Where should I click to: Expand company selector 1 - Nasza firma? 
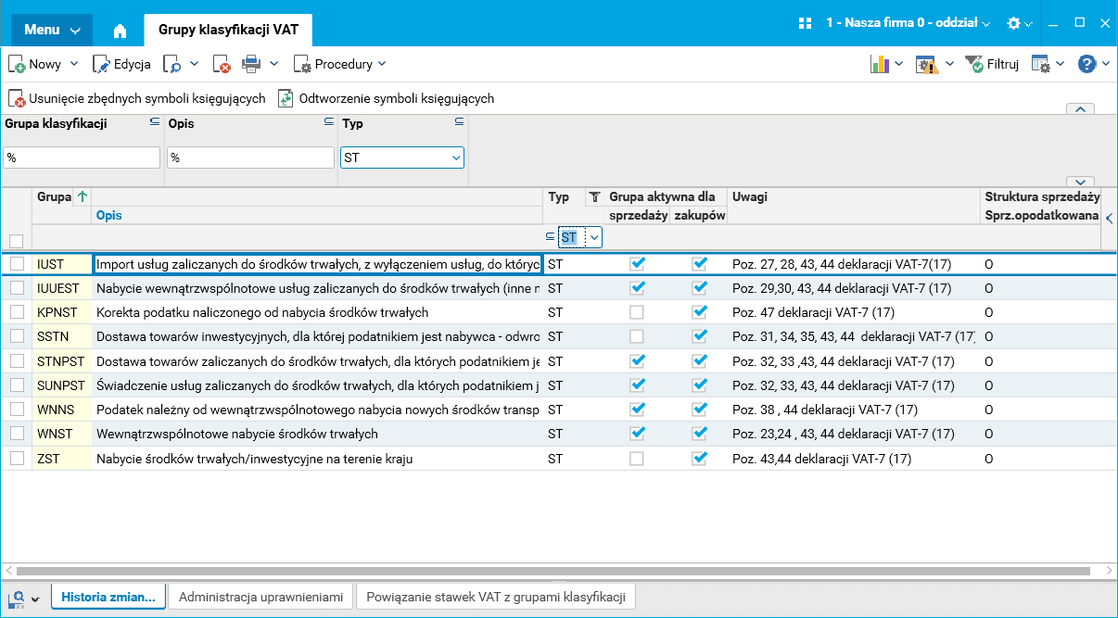(907, 22)
